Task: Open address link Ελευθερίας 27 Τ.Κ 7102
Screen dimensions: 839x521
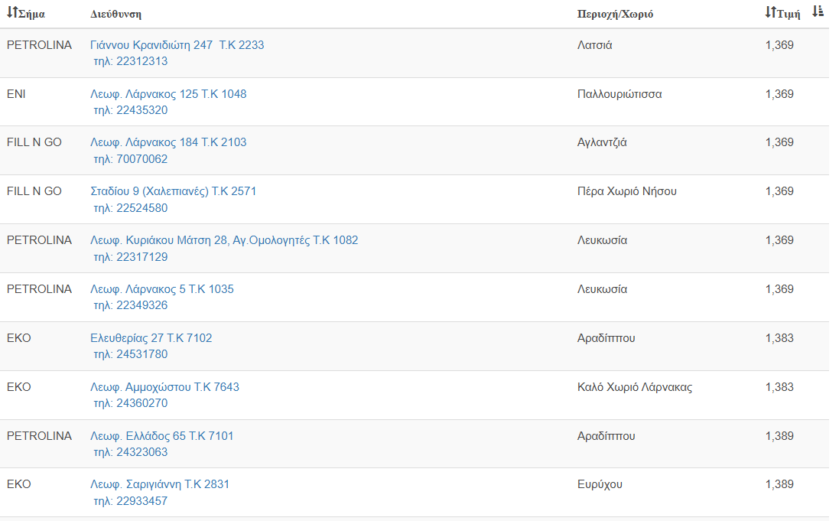Action: 151,338
